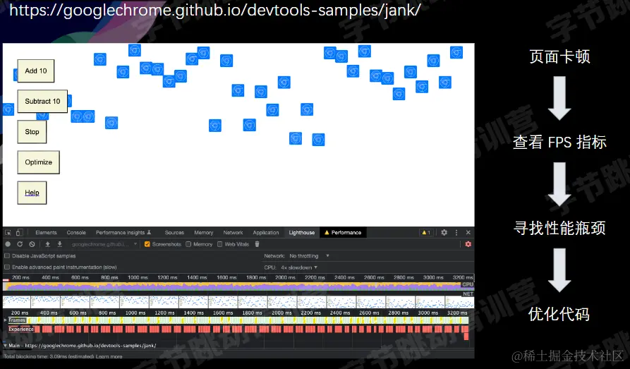Toggle the Memory checkbox in toolbar

[188, 244]
